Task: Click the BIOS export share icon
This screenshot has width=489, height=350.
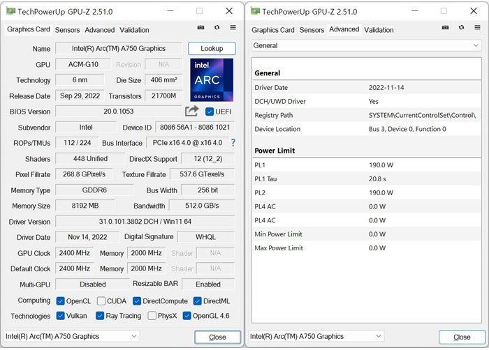Action: tap(192, 112)
